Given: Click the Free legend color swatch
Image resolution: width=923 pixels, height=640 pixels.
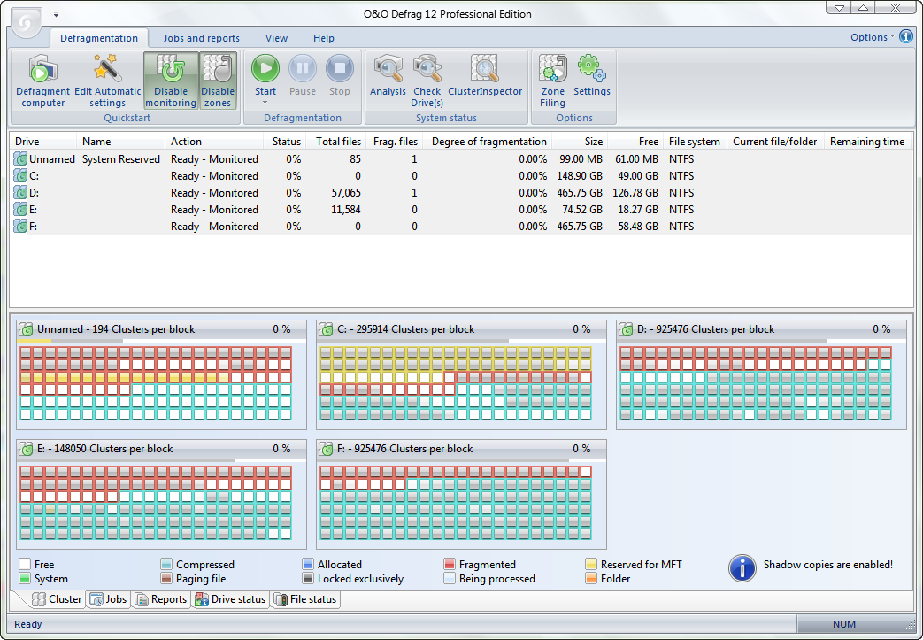Looking at the screenshot, I should tap(24, 564).
